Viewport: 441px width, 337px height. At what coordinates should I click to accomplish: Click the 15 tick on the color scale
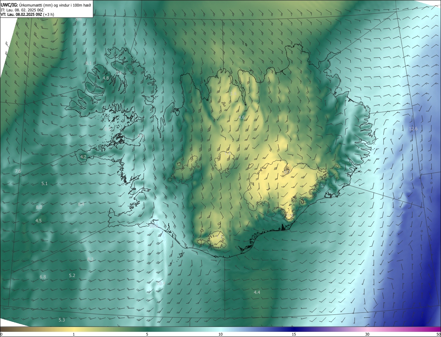tap(294, 335)
